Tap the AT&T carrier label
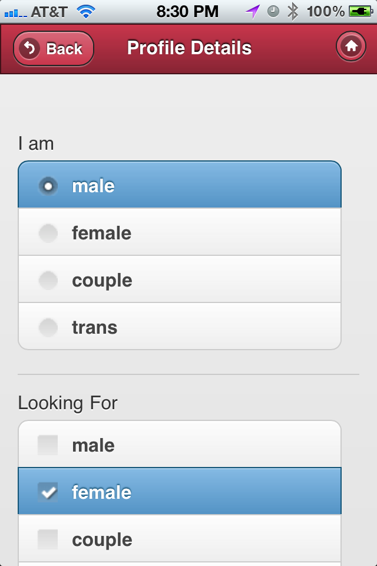The image size is (377, 566). pos(49,11)
